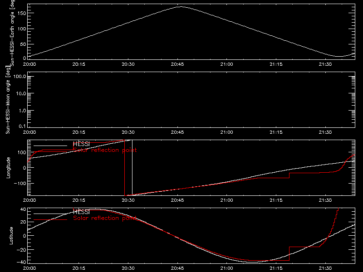
Task: Click the 10.0 tick on Moon angle axis
Action: click(x=21, y=94)
